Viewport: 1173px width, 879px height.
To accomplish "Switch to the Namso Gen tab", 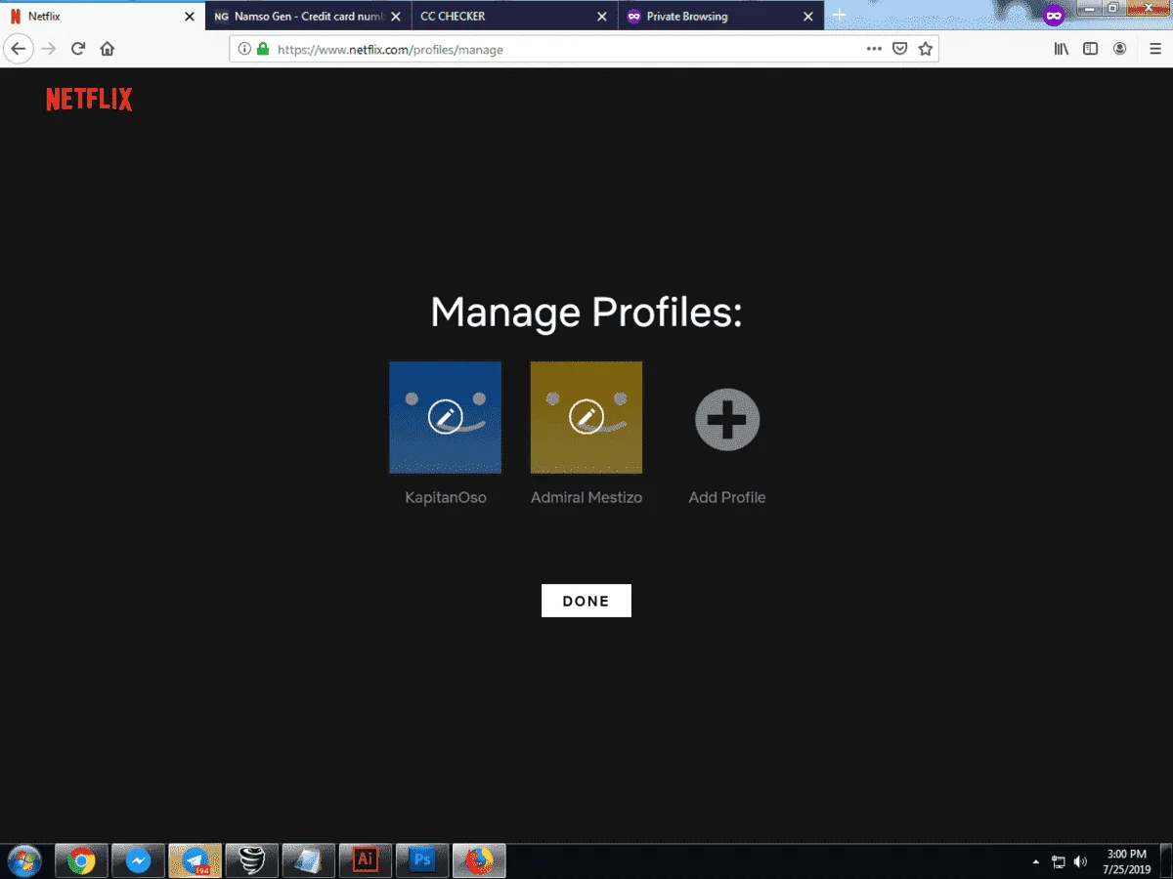I will click(x=307, y=17).
